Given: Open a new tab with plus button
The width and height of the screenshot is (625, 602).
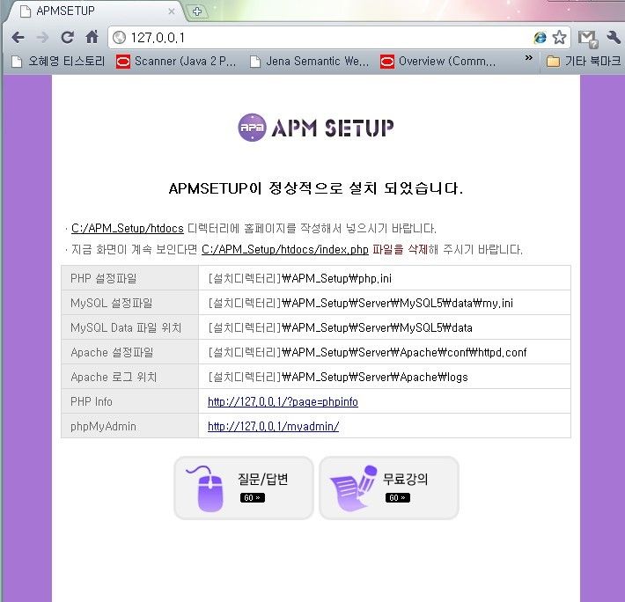Looking at the screenshot, I should tap(197, 11).
